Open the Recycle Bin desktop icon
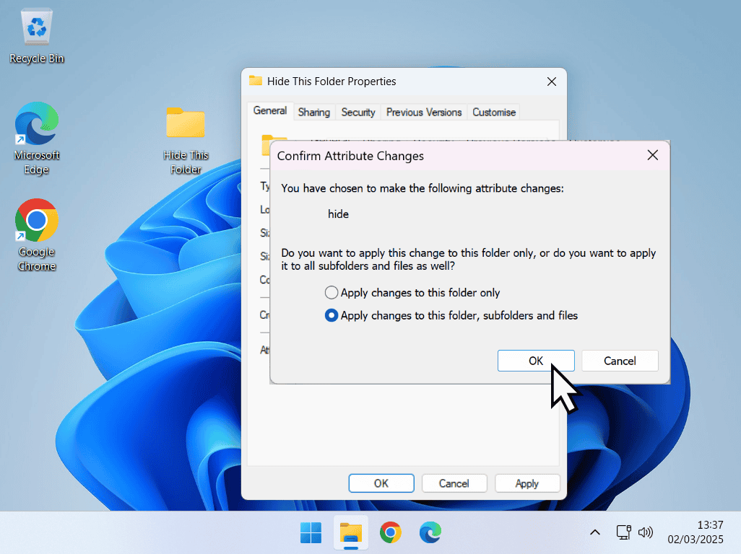The height and width of the screenshot is (554, 741). click(x=35, y=29)
